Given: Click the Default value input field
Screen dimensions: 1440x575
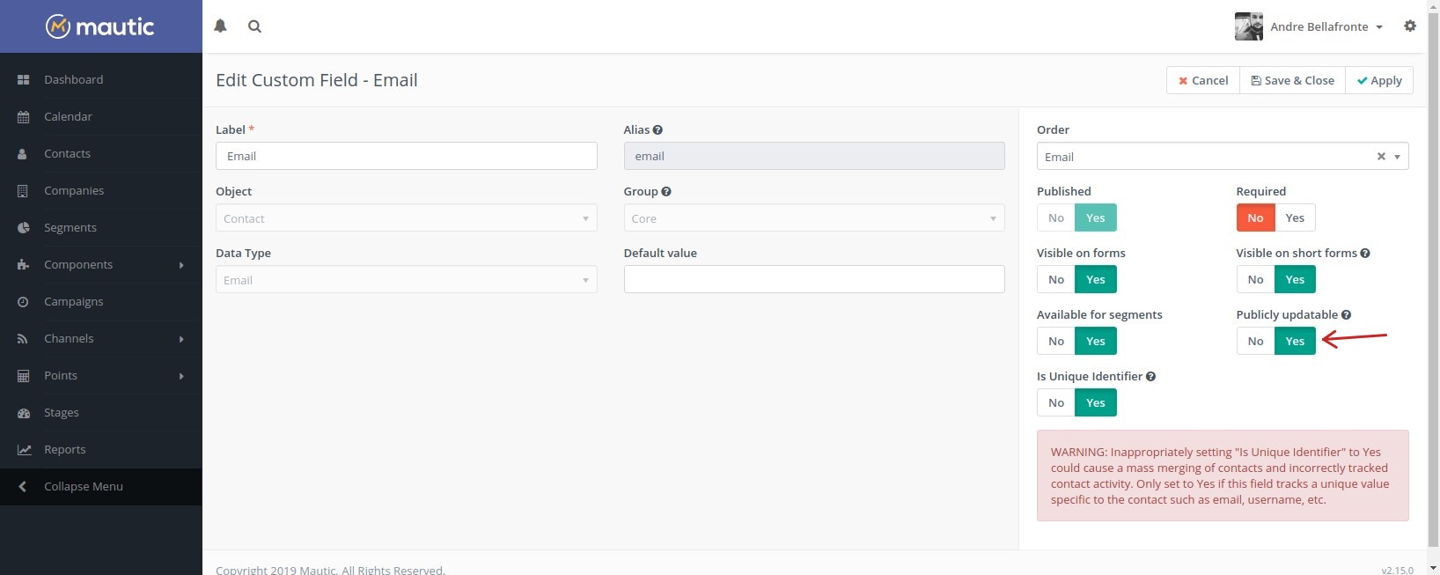Looking at the screenshot, I should click(813, 279).
